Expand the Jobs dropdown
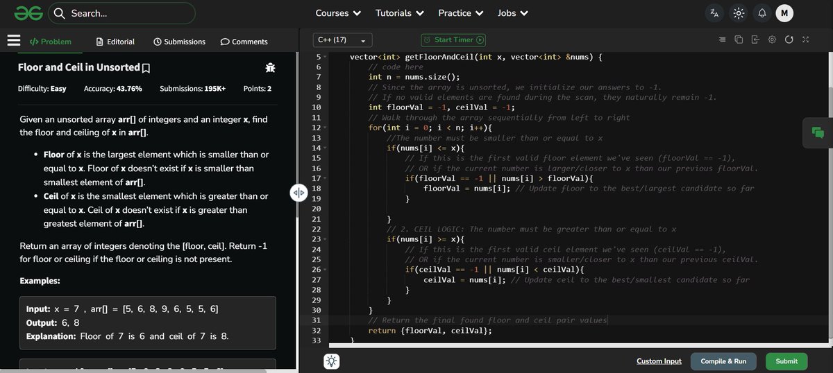Screen dimensions: 833x373 513,12
